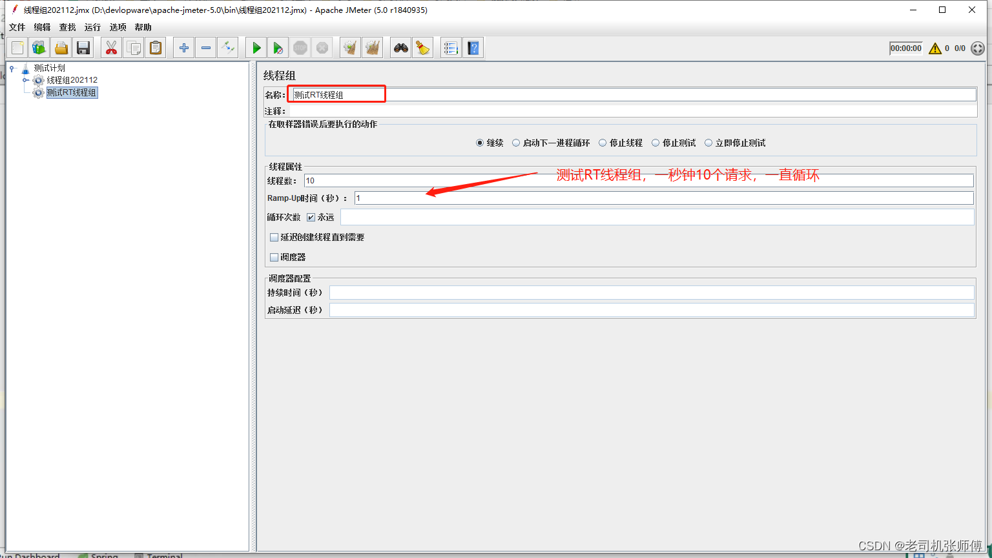Viewport: 992px width, 558px height.
Task: Open the 运行 menu
Action: [x=92, y=27]
